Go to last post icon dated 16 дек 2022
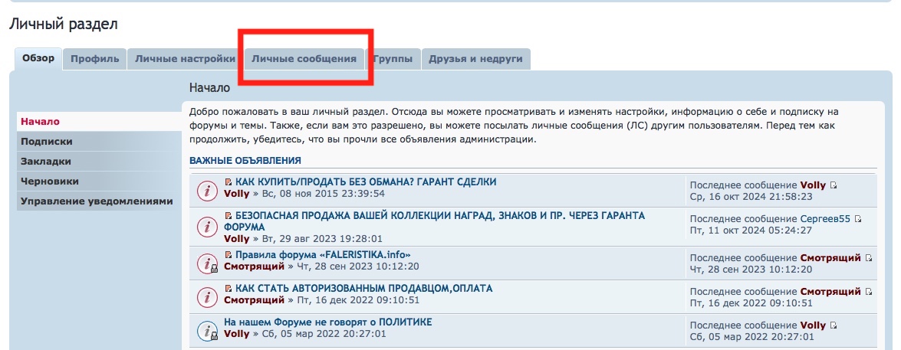 click(869, 292)
